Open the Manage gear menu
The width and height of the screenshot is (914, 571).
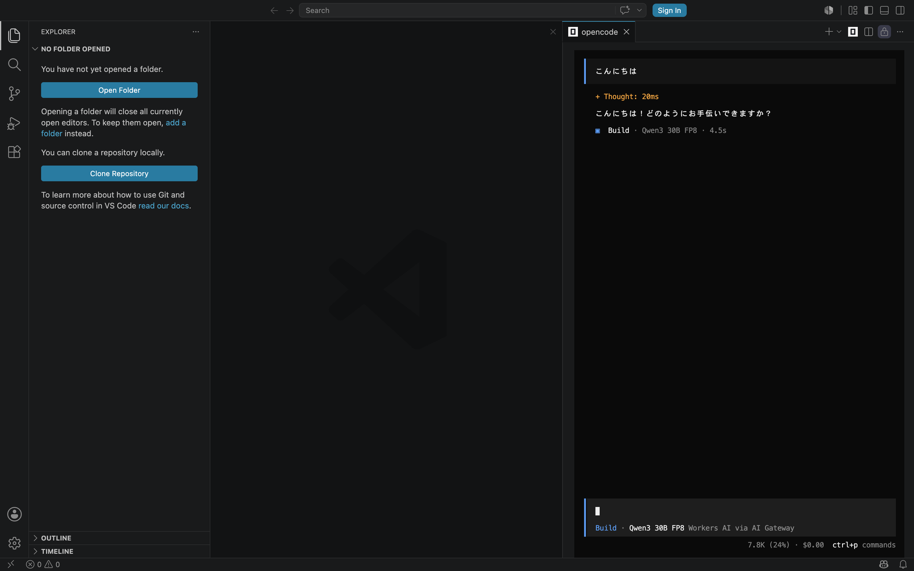[14, 543]
